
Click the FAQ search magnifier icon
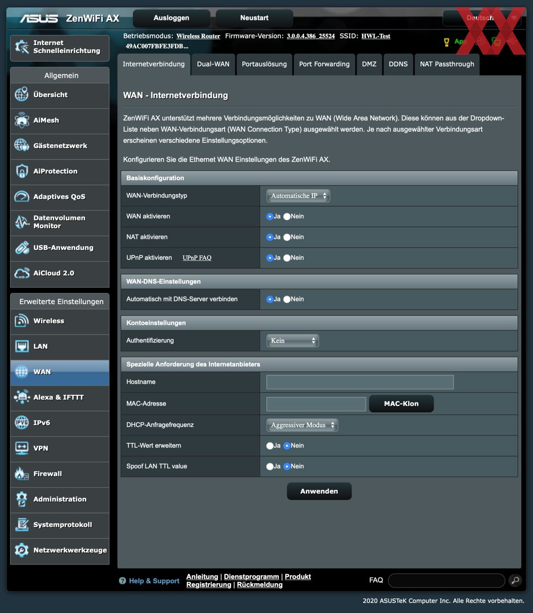[515, 580]
